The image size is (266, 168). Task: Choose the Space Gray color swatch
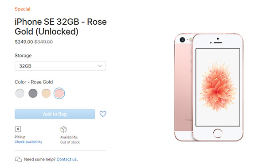pos(33,93)
